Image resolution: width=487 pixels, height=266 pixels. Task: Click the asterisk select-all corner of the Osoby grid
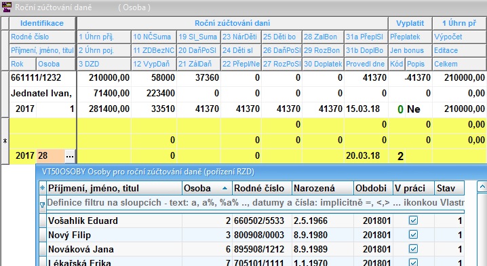43,188
